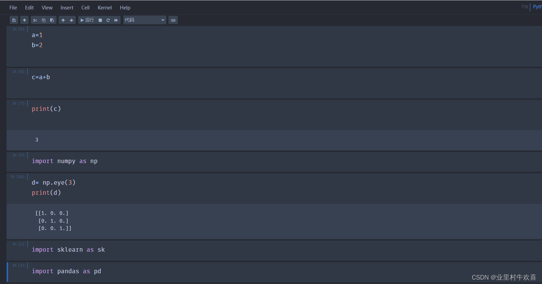Move selected cell up arrow
The height and width of the screenshot is (284, 542).
tap(63, 20)
